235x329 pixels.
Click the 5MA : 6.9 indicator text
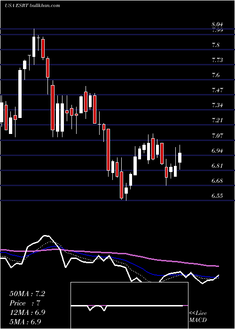click(25, 321)
